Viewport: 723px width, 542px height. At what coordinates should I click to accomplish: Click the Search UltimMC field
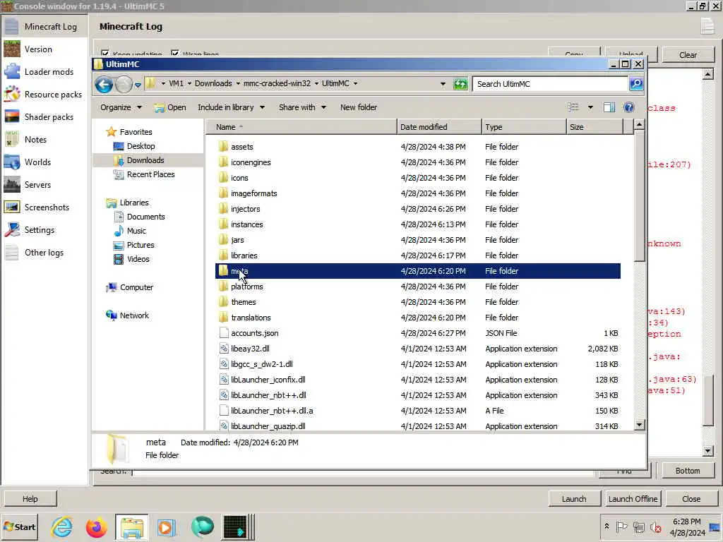551,84
